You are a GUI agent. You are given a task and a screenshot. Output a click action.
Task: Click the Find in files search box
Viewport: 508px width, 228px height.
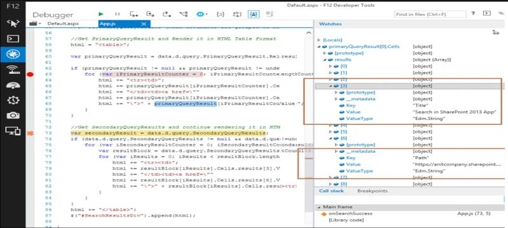(x=430, y=15)
